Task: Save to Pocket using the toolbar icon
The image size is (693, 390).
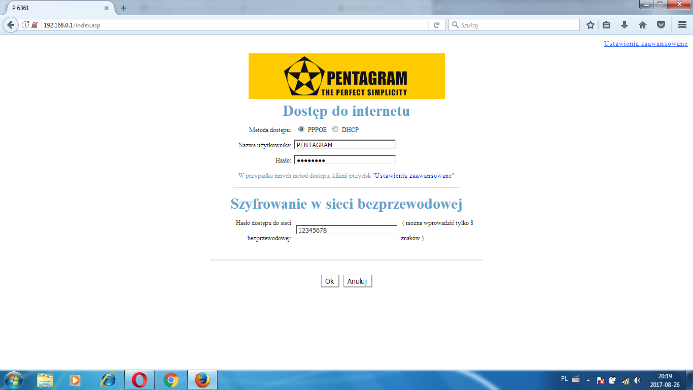Action: pyautogui.click(x=661, y=25)
